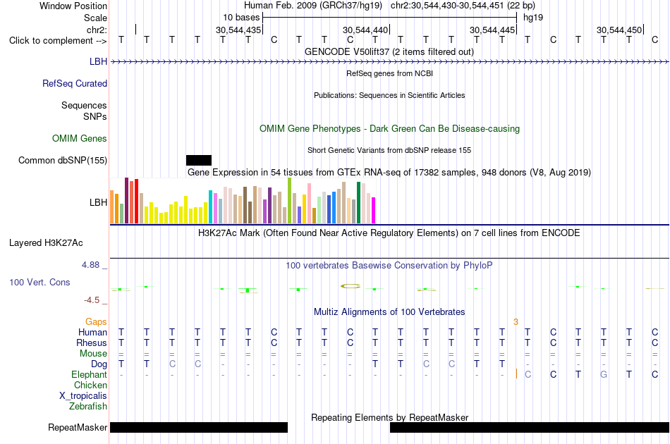Click the 30,544,440 position marker

pos(365,30)
